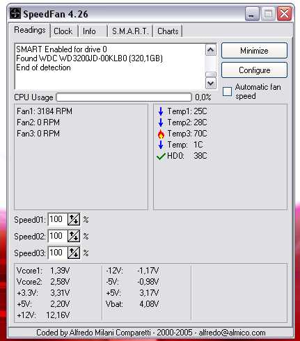This screenshot has height=341, width=300.
Task: Select the Fan3: 0 RPM reading
Action: 38,134
